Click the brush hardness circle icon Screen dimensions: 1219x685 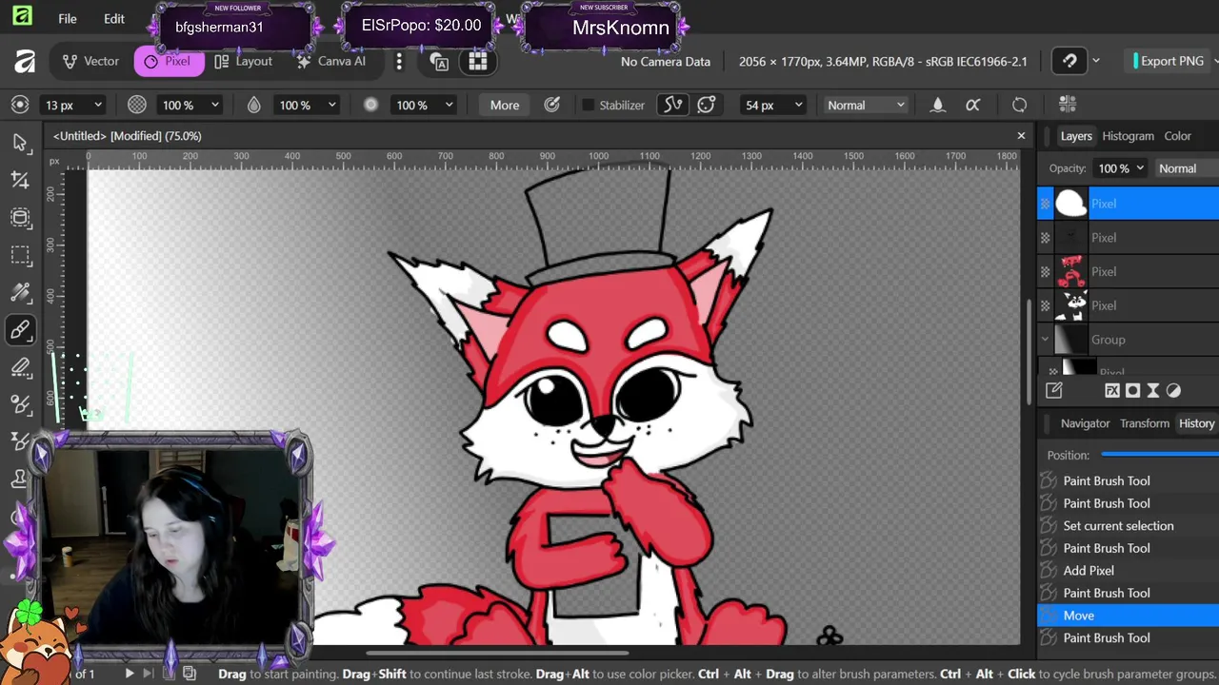point(371,106)
